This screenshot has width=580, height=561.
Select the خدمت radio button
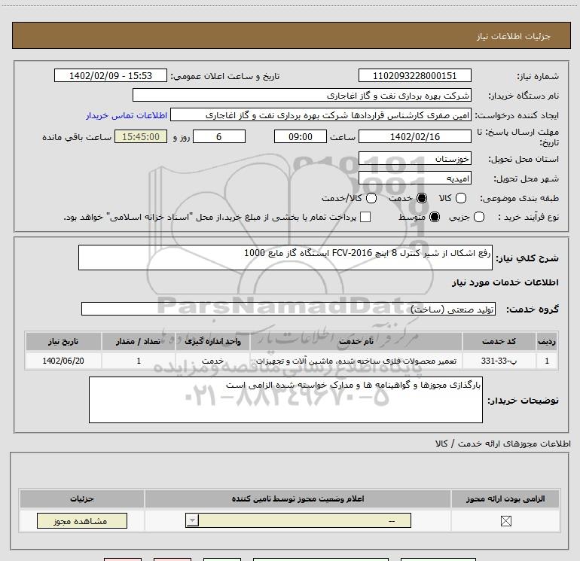coord(421,198)
